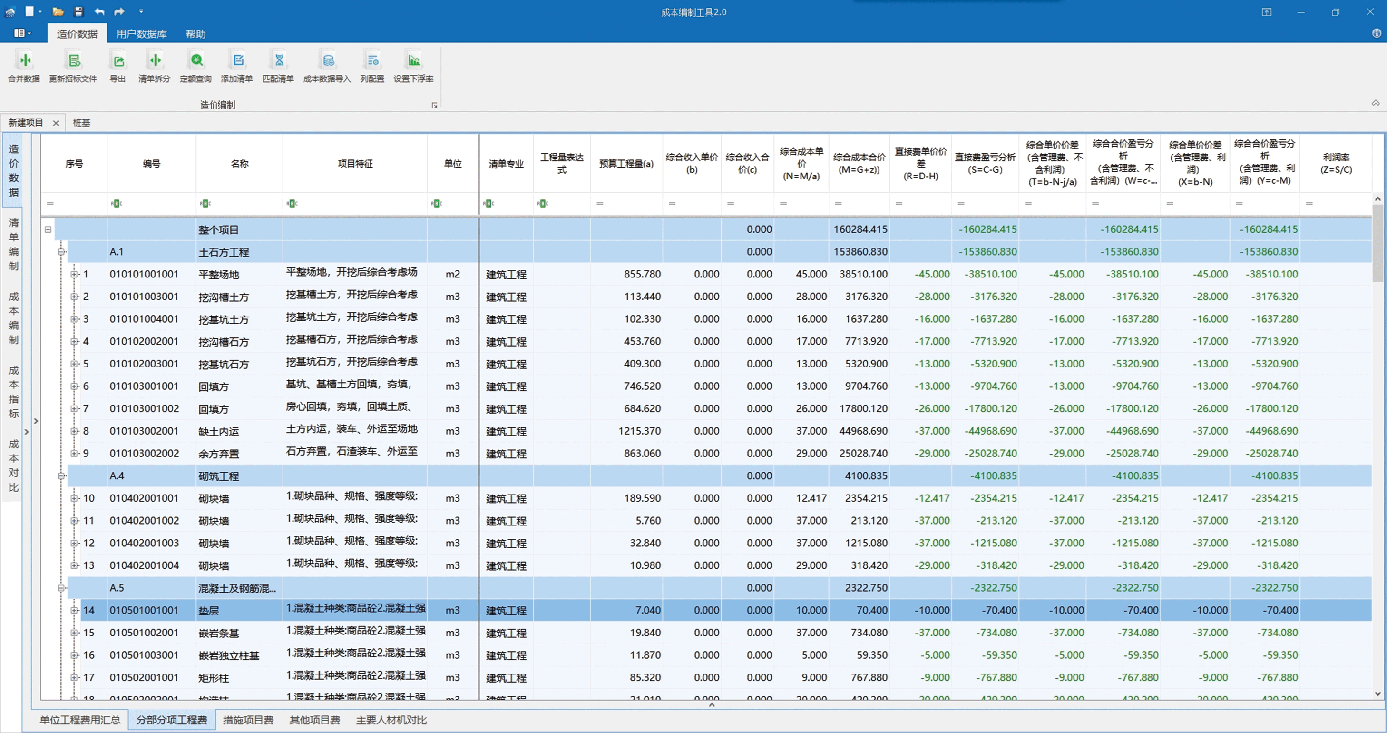Click the save disk icon in title bar

78,11
